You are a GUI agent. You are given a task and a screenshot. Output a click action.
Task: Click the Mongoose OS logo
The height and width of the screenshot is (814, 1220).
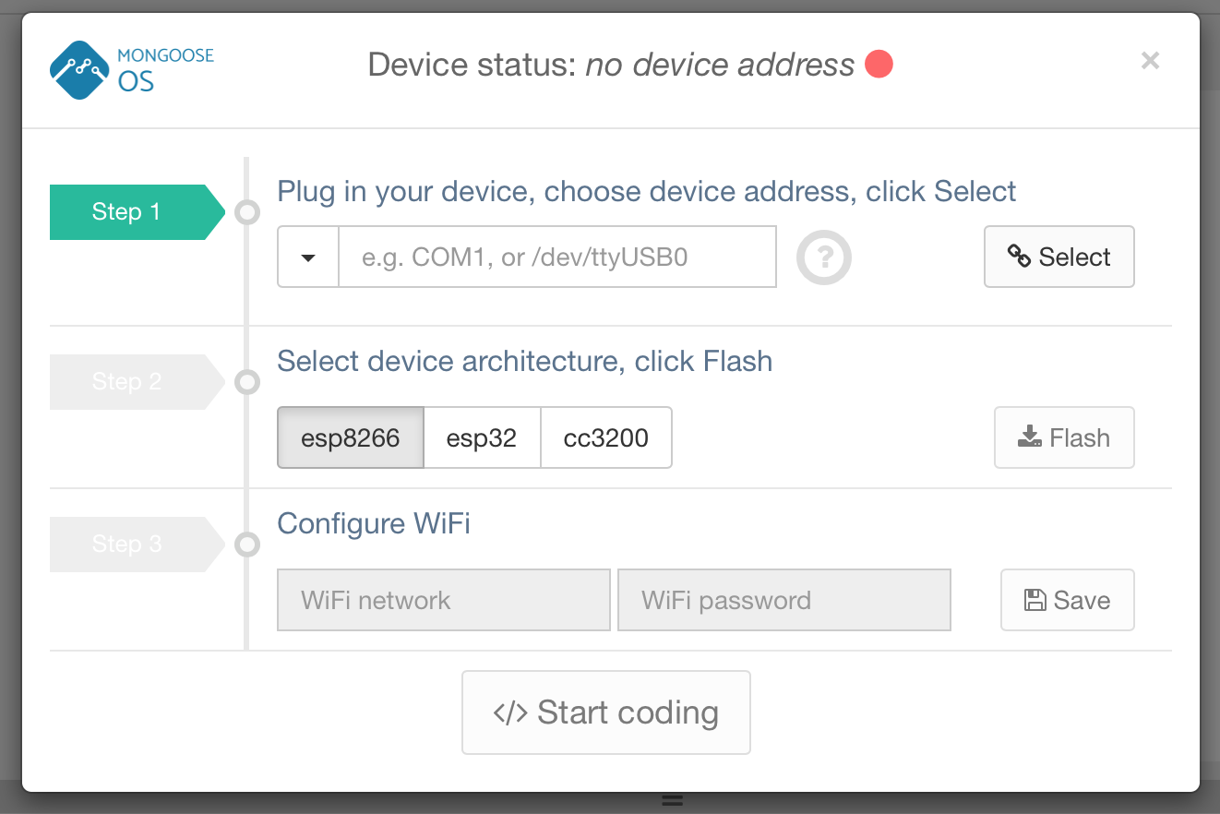(131, 70)
